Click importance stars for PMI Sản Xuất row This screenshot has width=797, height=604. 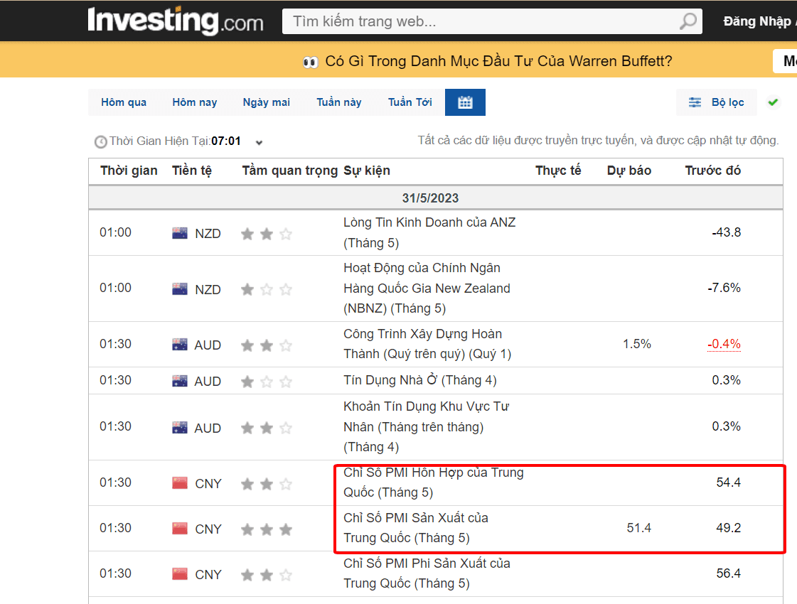pos(267,529)
